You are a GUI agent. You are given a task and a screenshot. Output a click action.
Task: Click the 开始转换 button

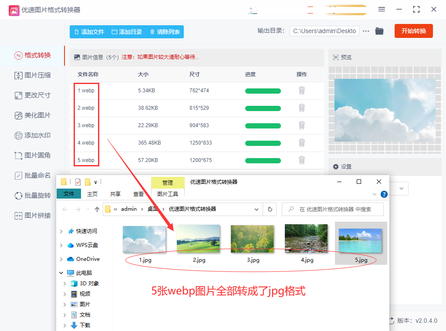[414, 31]
